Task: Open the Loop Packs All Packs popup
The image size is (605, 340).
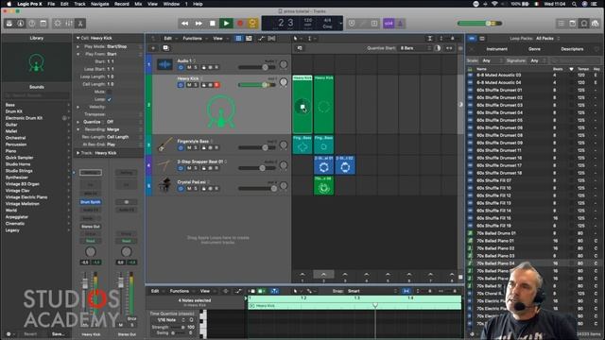Action: [547, 38]
